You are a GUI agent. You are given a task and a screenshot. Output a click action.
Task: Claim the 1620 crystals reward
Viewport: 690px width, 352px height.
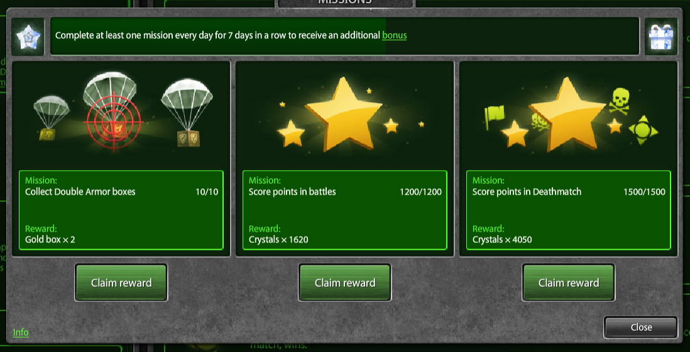point(344,282)
